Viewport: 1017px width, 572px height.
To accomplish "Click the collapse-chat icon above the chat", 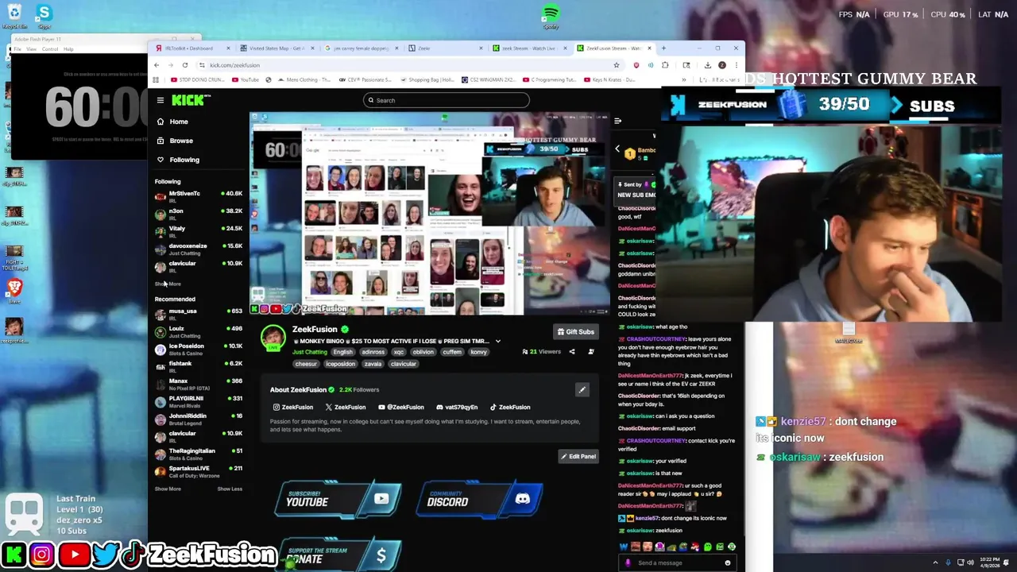I will 618,121.
